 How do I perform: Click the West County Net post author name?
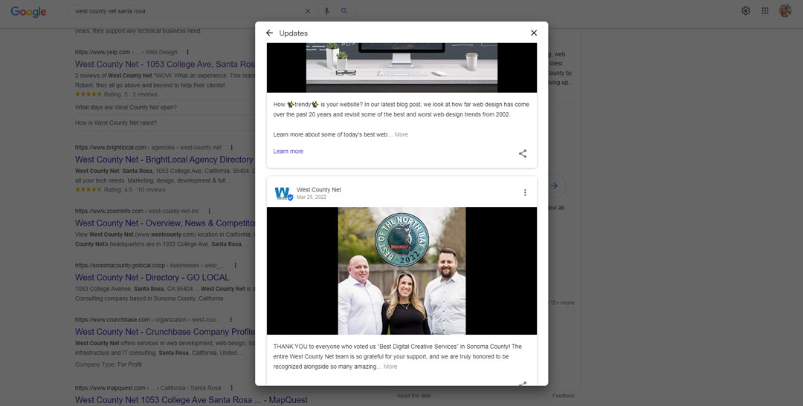click(x=318, y=189)
